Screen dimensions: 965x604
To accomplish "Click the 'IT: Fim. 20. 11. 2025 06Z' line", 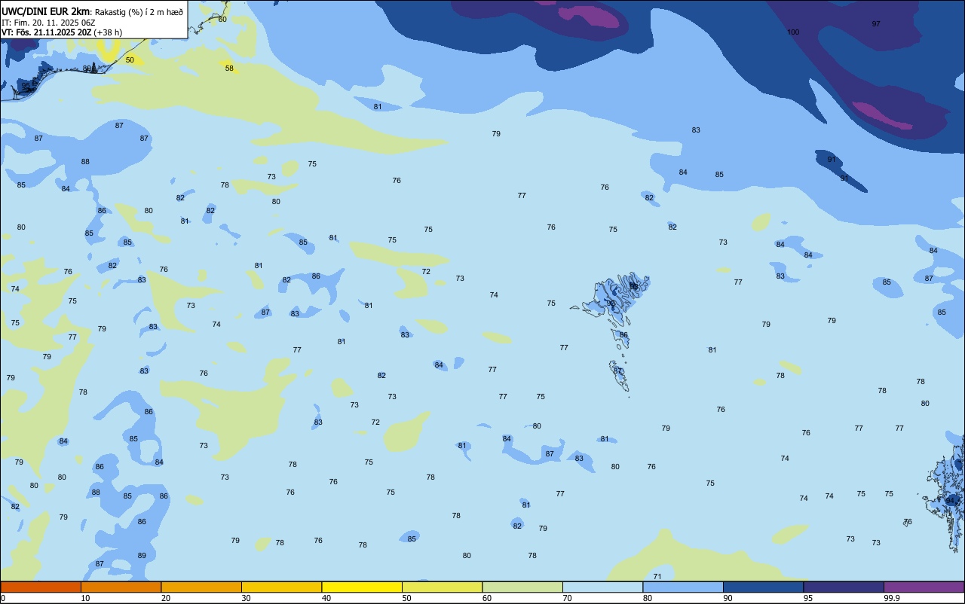I will click(x=48, y=23).
